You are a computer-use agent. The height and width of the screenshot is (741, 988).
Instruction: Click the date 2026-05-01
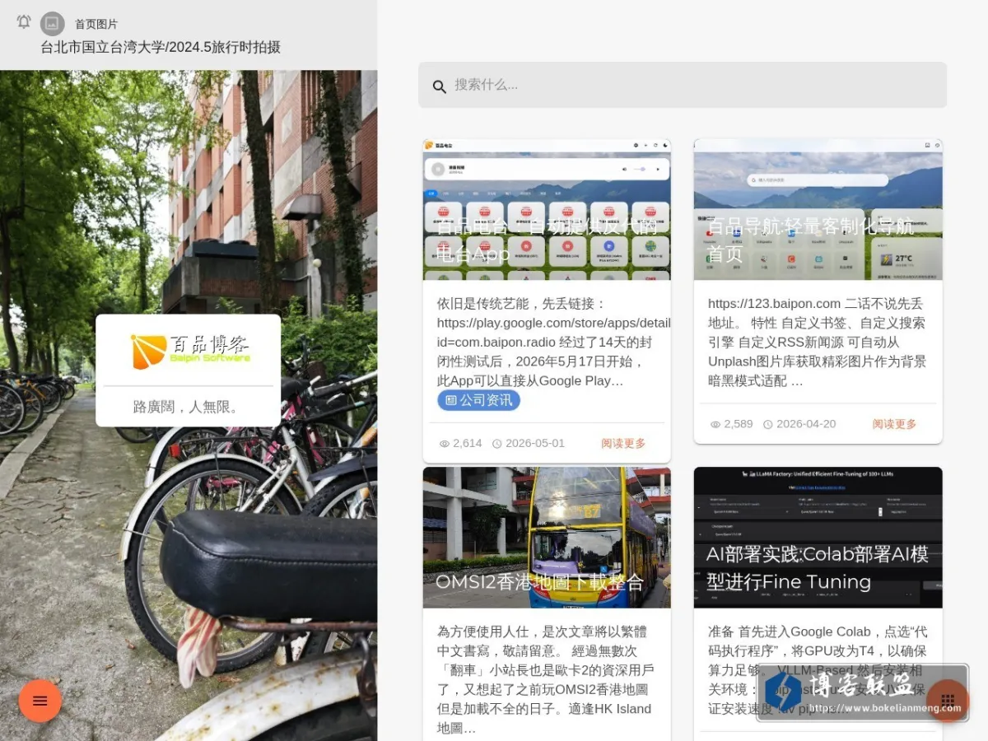tap(535, 444)
